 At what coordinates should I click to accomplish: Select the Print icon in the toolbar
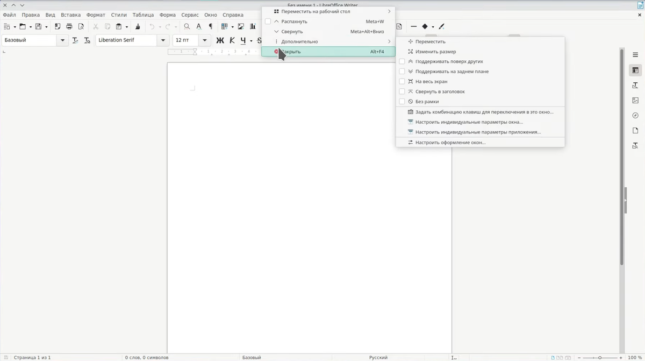[69, 26]
